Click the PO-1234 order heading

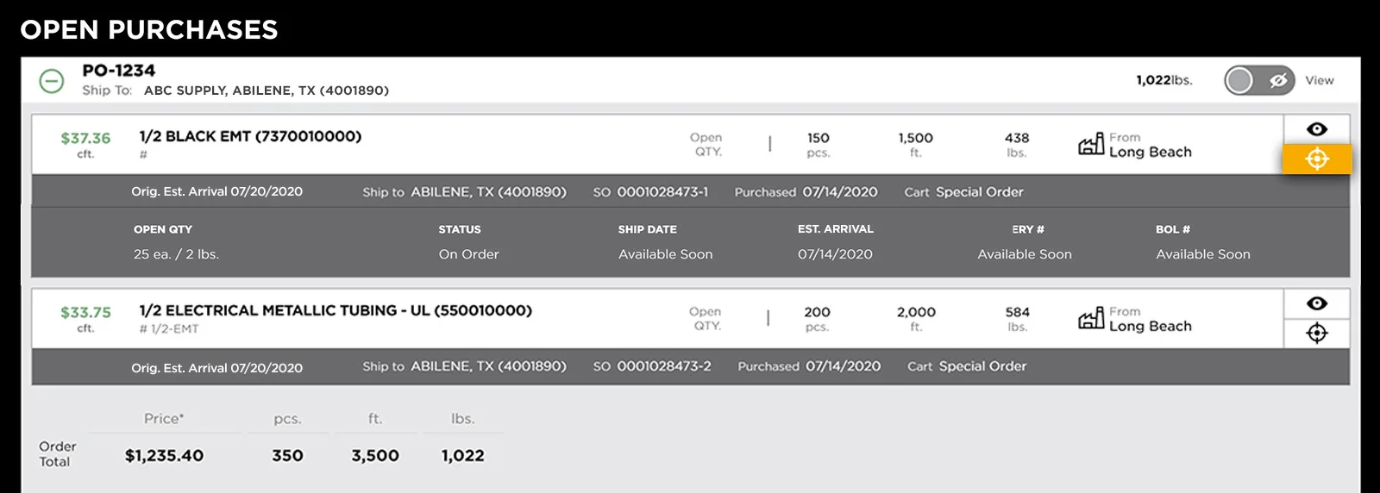(x=119, y=71)
